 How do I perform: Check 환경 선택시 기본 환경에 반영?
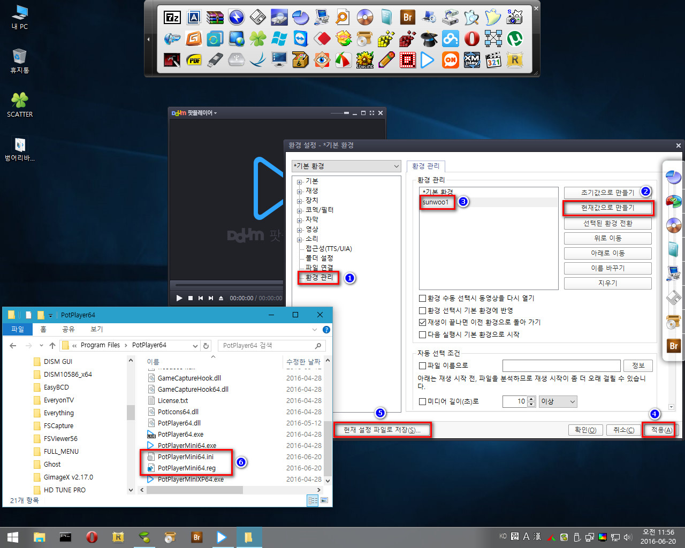pyautogui.click(x=422, y=310)
